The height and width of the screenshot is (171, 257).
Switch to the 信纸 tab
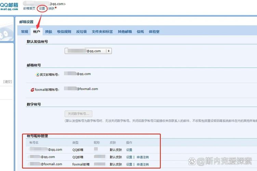click(x=140, y=31)
